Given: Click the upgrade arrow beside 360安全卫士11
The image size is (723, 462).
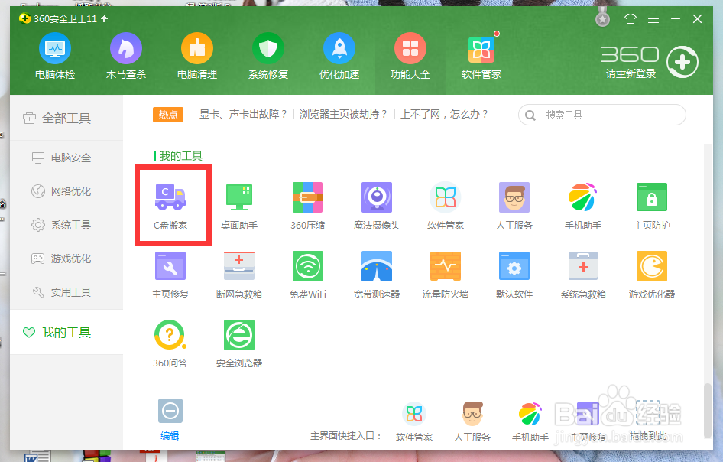Looking at the screenshot, I should click(104, 19).
